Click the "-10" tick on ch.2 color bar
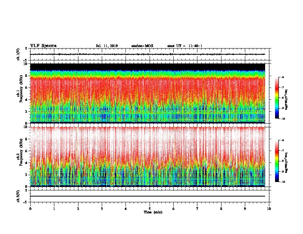This screenshot has height=234, width=303. click(x=283, y=182)
